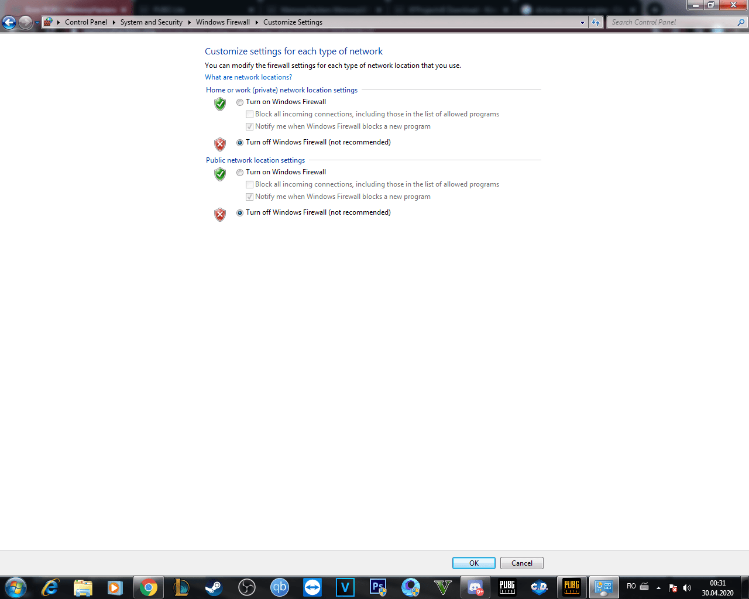The image size is (749, 599).
Task: Go to Windows Firewall in the breadcrumb
Action: [x=223, y=22]
